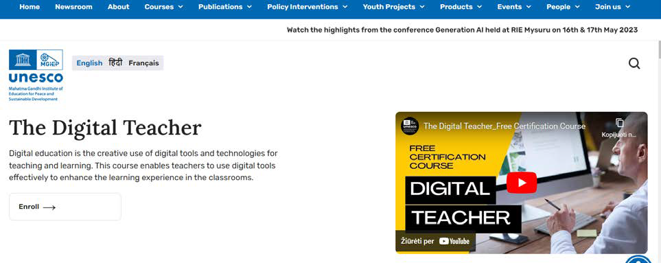661x263 pixels.
Task: Click the copy link icon on video
Action: point(619,123)
